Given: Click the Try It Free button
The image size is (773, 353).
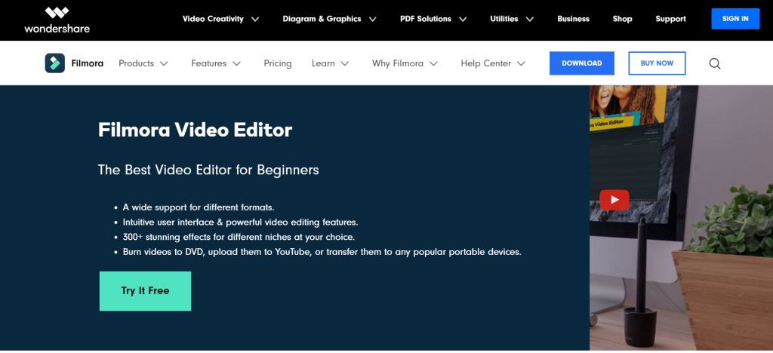Looking at the screenshot, I should click(x=145, y=290).
